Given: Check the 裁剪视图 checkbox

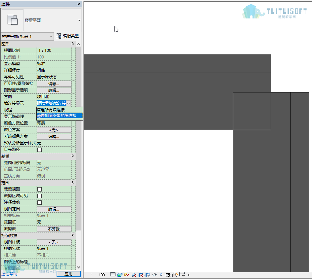Looking at the screenshot, I should tap(40, 189).
